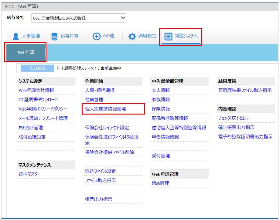Open 人事・続柄連携 link
The image size is (280, 220).
pyautogui.click(x=100, y=90)
